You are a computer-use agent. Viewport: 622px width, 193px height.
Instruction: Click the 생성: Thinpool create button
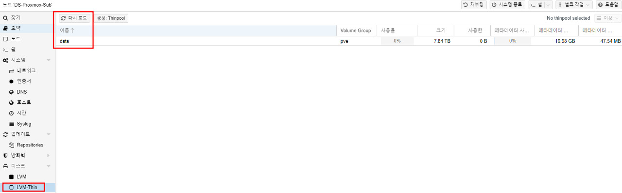[111, 18]
